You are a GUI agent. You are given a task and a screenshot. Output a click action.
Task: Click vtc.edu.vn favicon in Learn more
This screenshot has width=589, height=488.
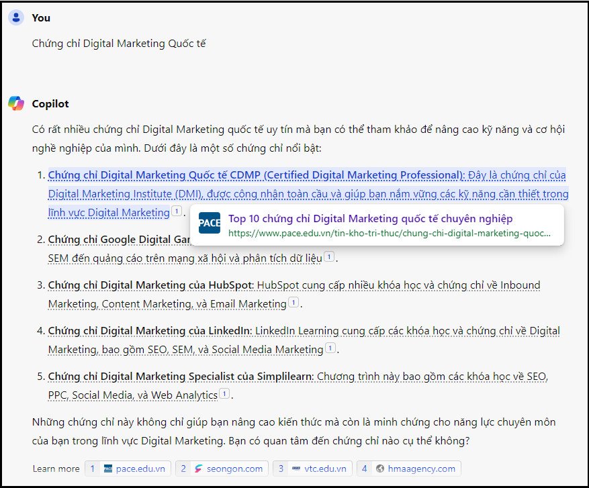click(296, 469)
